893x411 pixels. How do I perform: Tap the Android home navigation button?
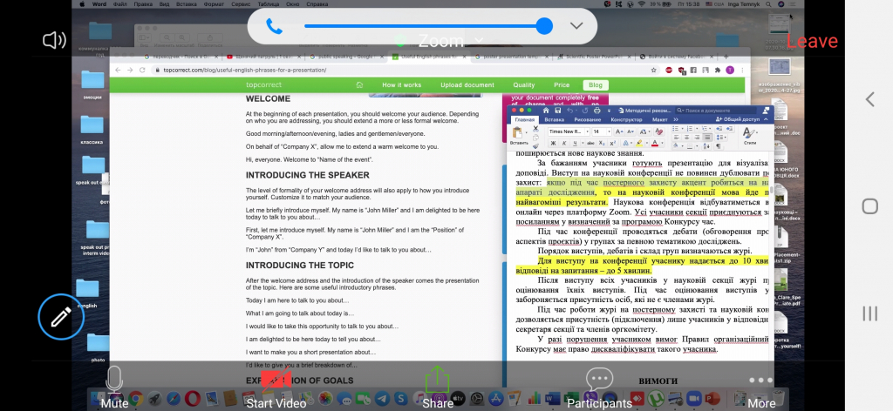[869, 205]
